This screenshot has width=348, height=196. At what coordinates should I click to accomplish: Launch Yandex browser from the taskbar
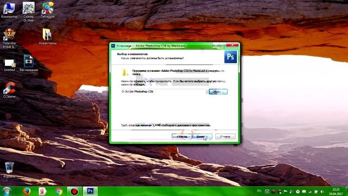pyautogui.click(x=42, y=191)
